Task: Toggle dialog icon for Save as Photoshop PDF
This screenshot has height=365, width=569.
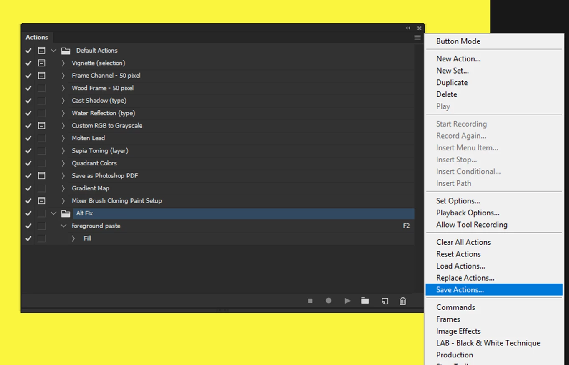Action: tap(41, 176)
